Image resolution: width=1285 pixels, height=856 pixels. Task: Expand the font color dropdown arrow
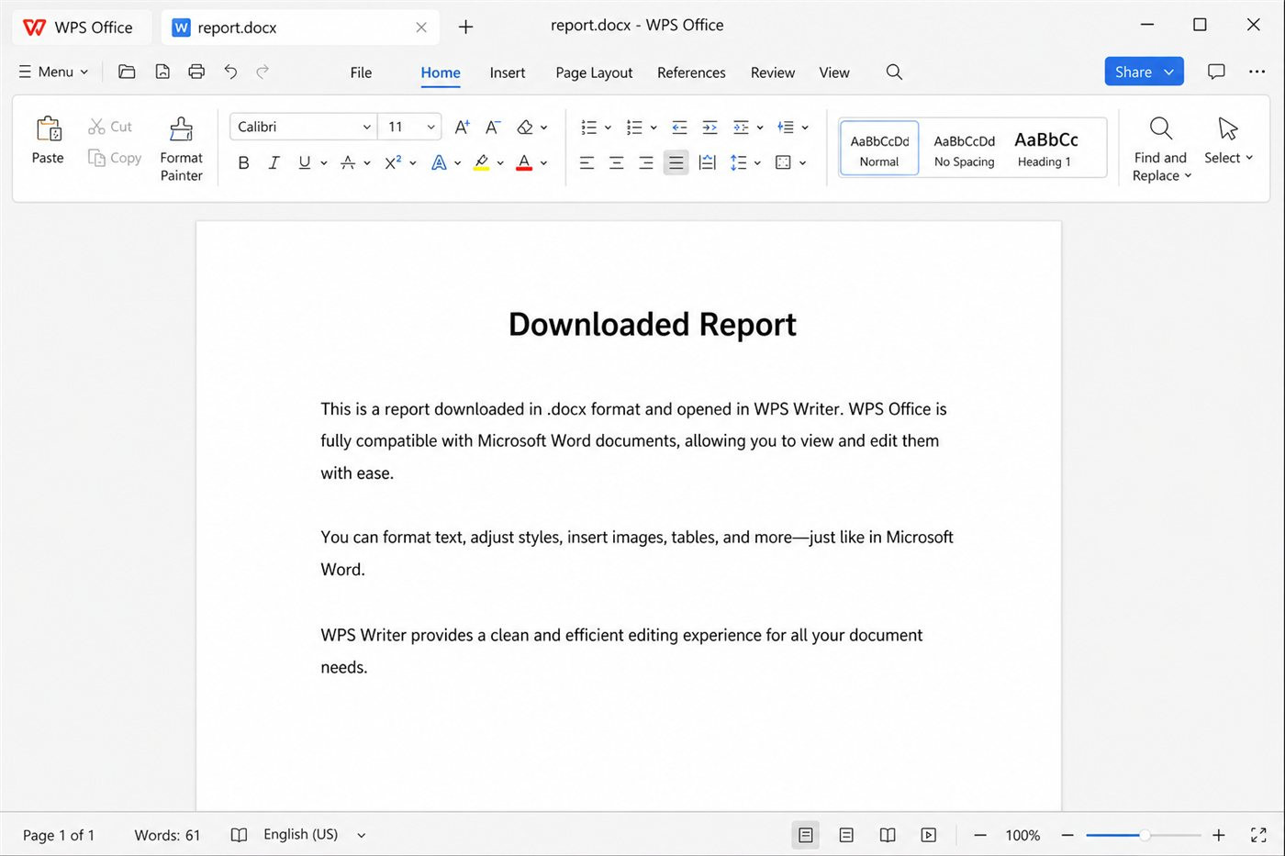click(x=543, y=163)
